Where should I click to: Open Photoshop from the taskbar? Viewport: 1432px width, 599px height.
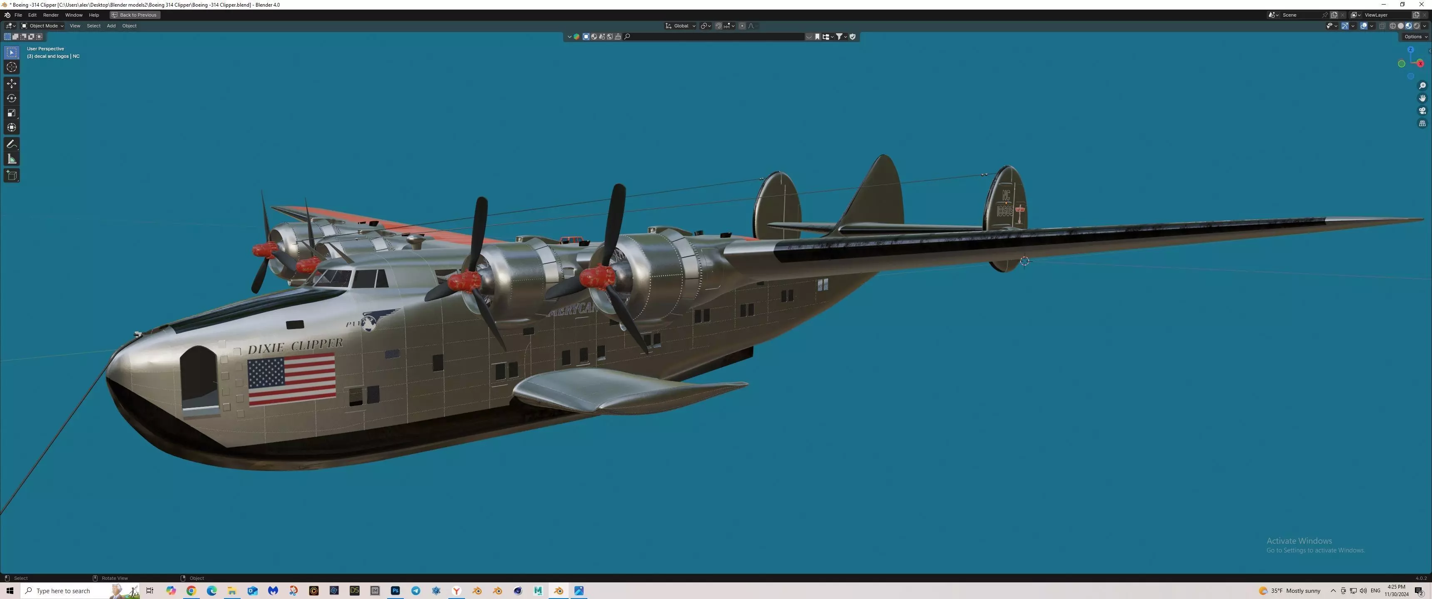pos(395,591)
